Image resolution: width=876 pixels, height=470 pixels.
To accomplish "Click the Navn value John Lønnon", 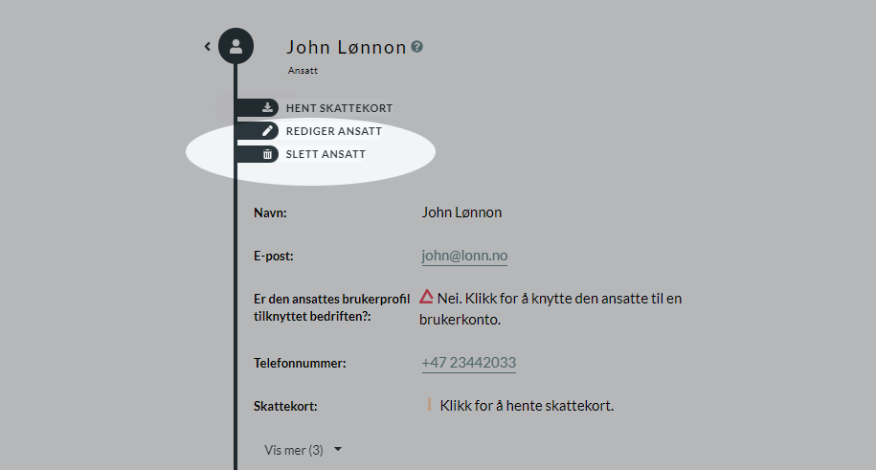I will coord(461,213).
